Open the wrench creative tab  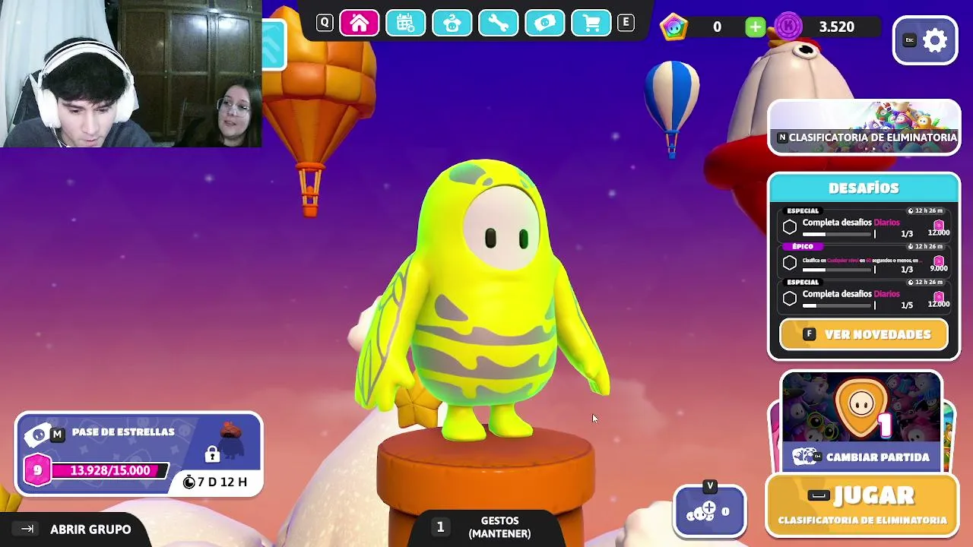(499, 24)
